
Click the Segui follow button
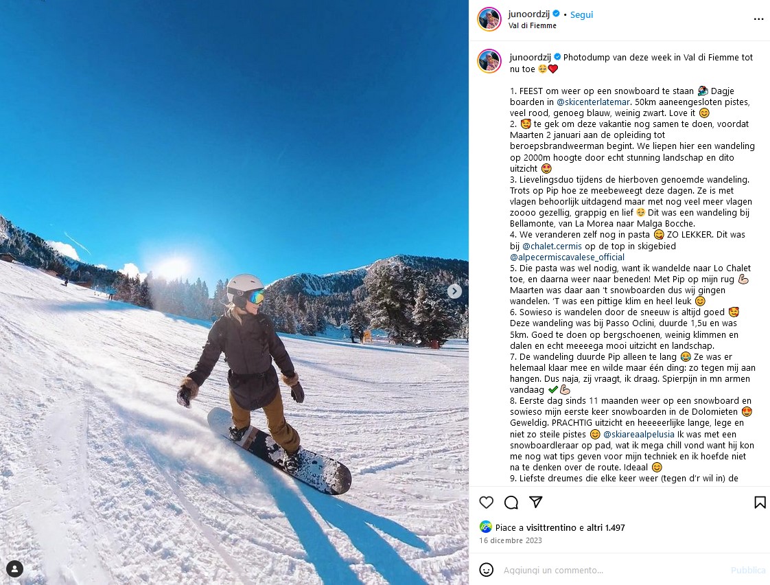point(581,14)
